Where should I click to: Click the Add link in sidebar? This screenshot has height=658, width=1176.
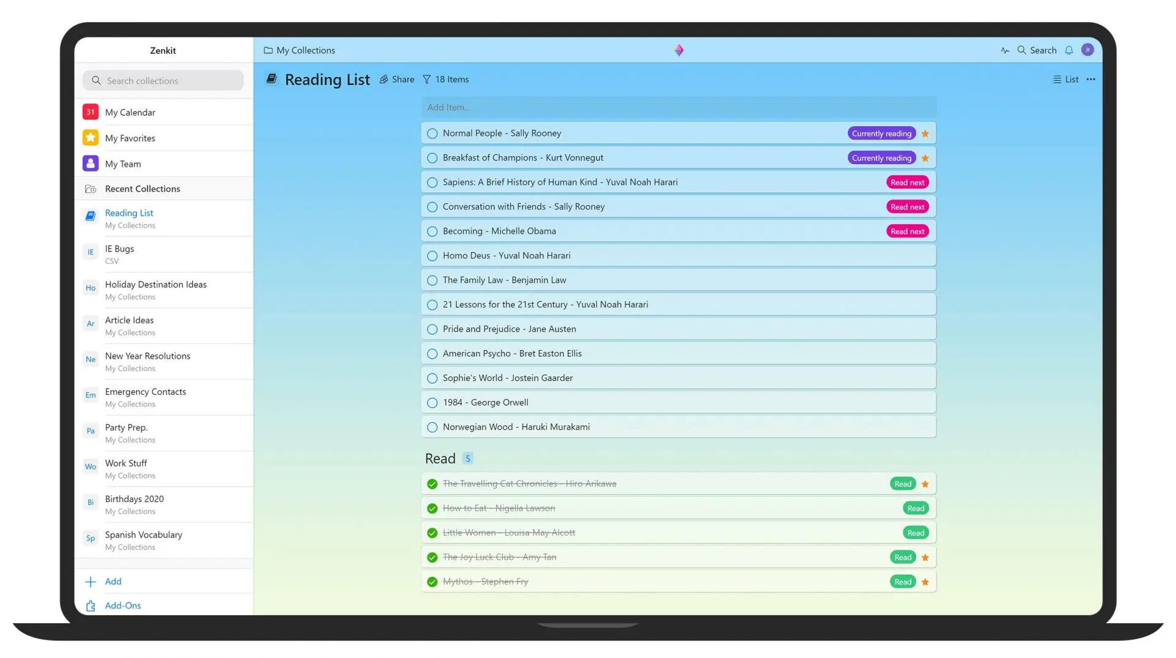(113, 581)
